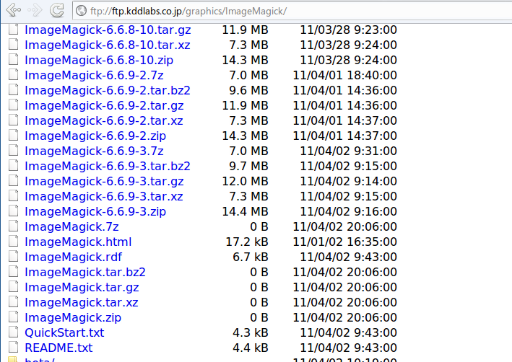The width and height of the screenshot is (512, 362).
Task: Click the 4.4 kB size of README.txt
Action: point(251,348)
